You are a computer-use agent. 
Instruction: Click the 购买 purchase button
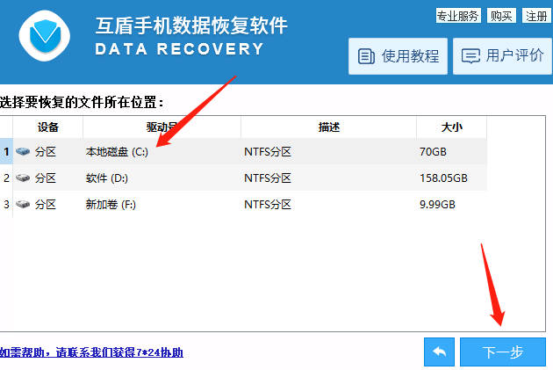(x=501, y=16)
